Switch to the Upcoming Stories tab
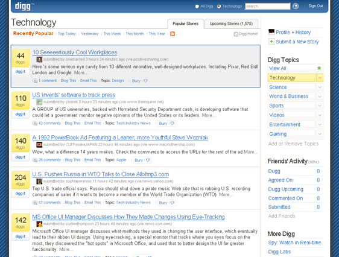Viewport: 339px width, 257px height. 231,24
